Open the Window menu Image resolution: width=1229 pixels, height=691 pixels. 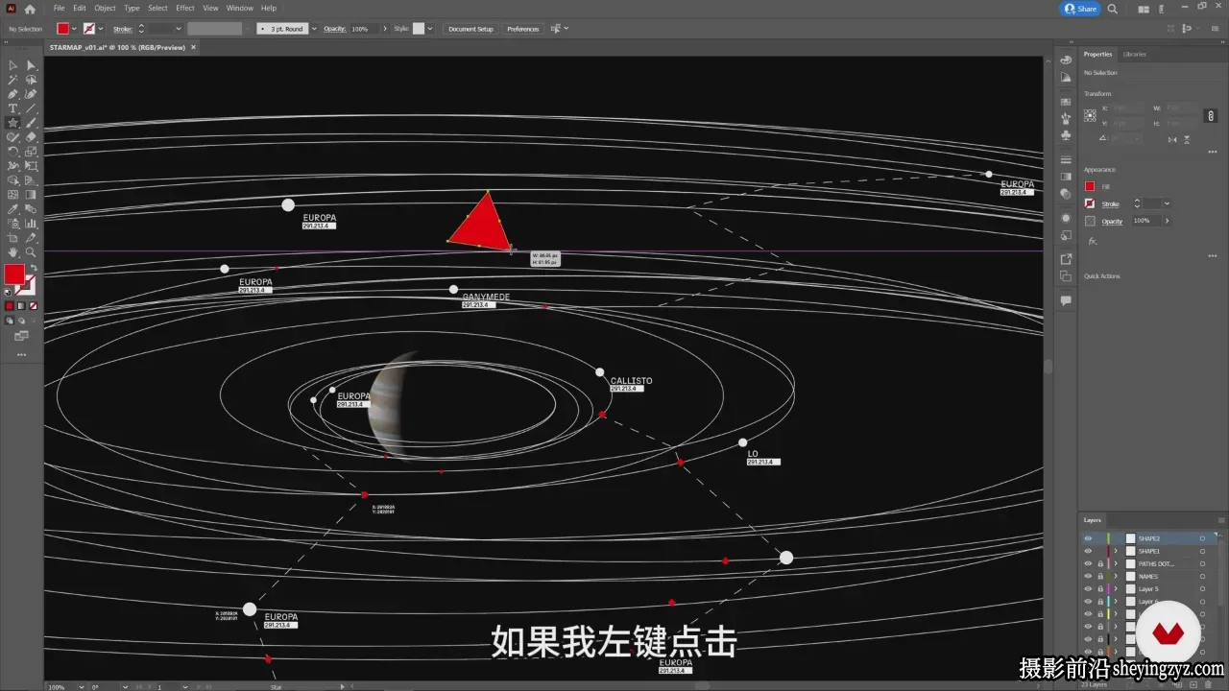(x=240, y=8)
